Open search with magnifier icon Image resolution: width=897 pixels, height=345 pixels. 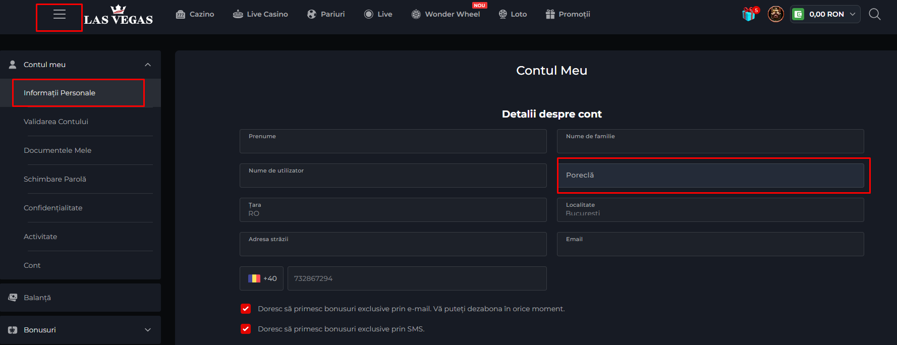click(x=874, y=14)
